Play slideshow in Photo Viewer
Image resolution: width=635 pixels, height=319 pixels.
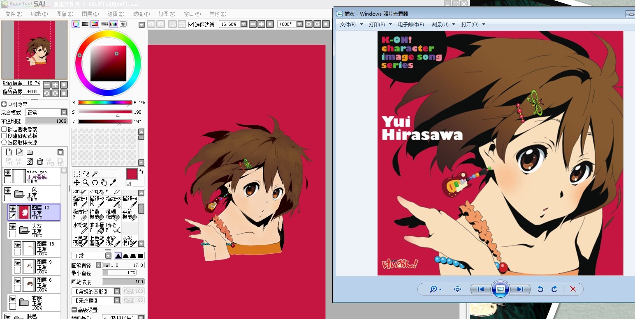point(500,289)
